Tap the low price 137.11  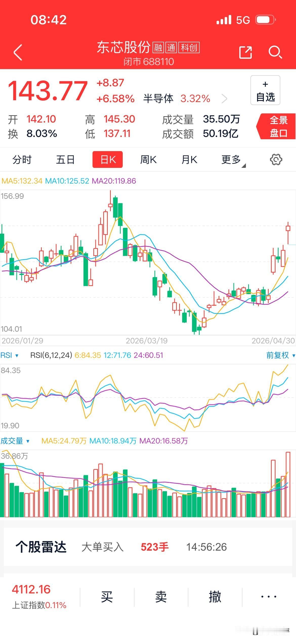117,133
